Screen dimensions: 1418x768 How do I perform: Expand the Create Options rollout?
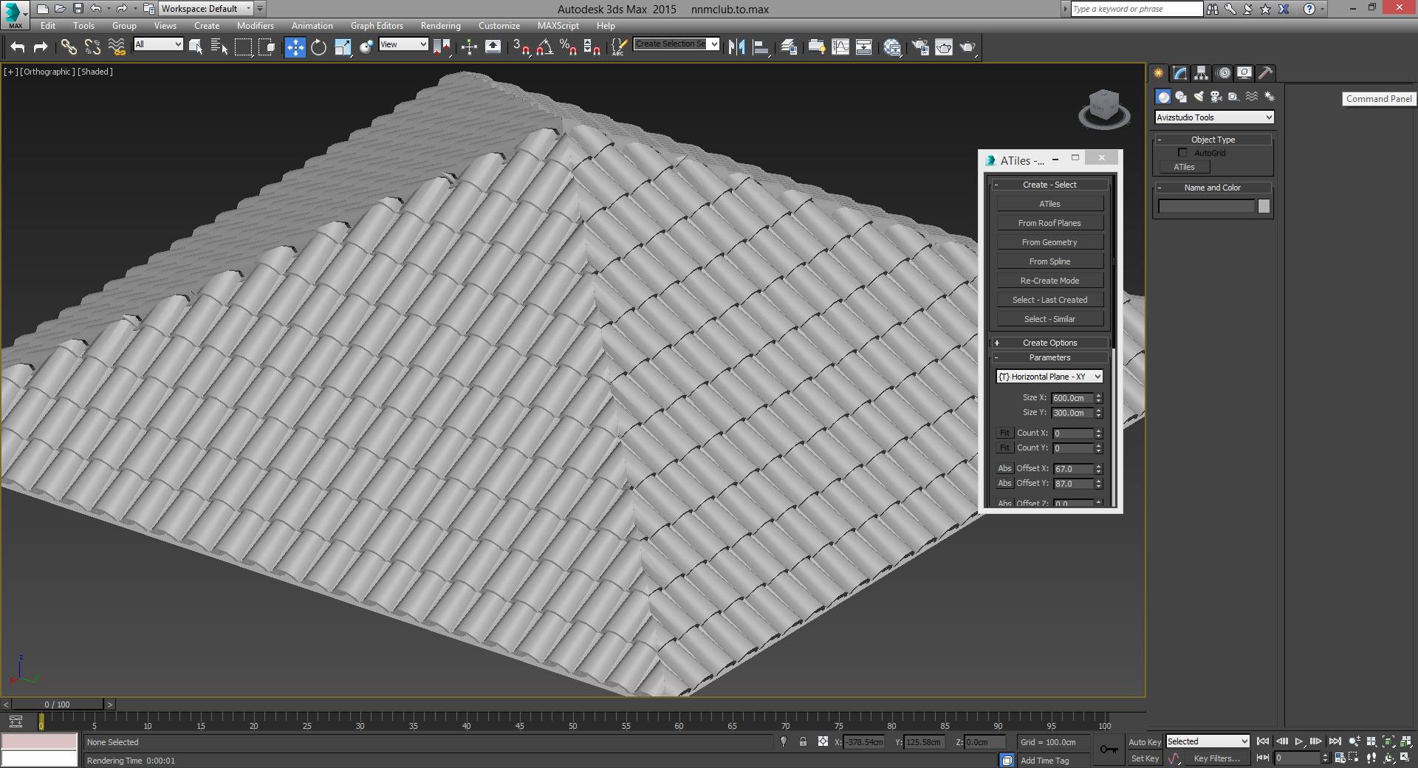[1049, 343]
